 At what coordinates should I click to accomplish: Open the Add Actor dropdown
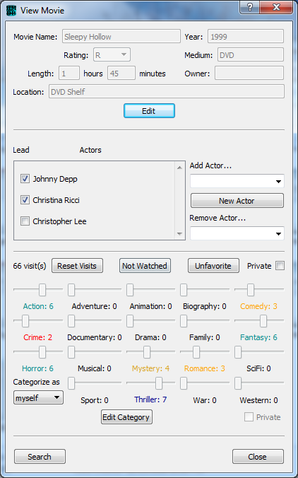click(237, 182)
